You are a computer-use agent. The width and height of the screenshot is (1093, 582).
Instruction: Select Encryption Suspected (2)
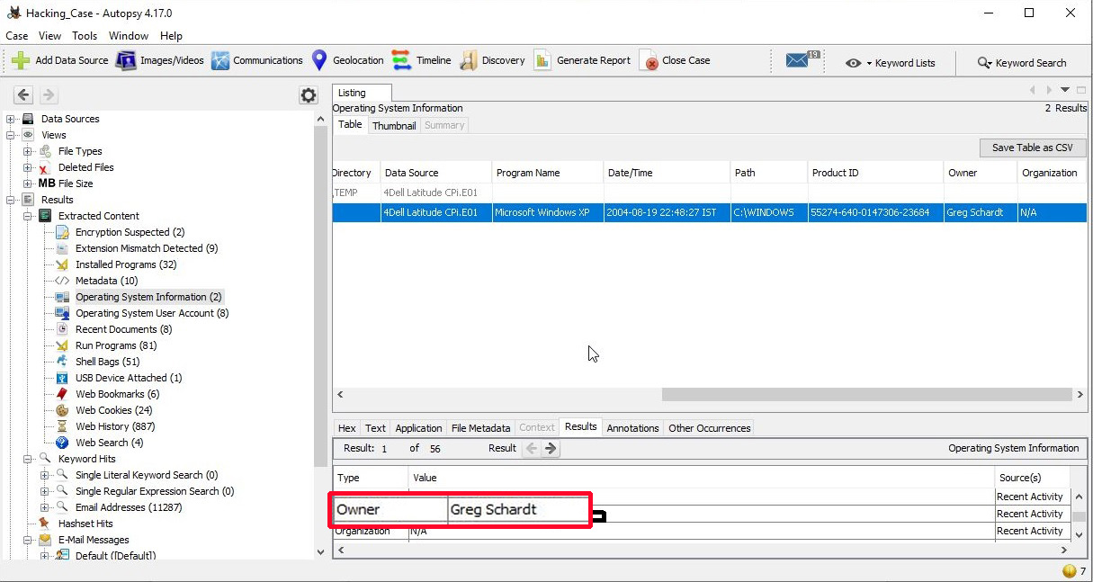point(130,232)
